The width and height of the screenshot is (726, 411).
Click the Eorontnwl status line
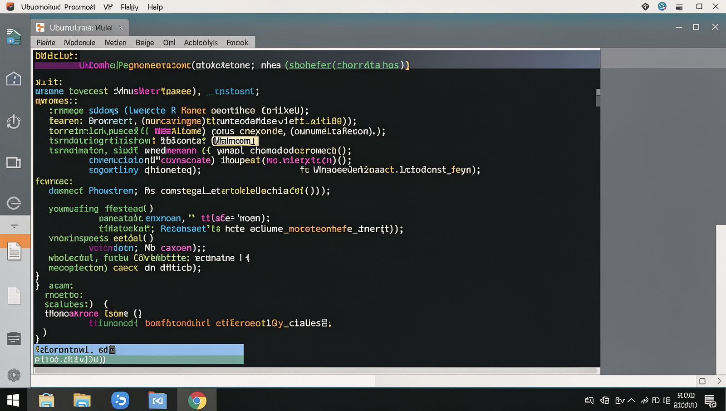pyautogui.click(x=139, y=350)
